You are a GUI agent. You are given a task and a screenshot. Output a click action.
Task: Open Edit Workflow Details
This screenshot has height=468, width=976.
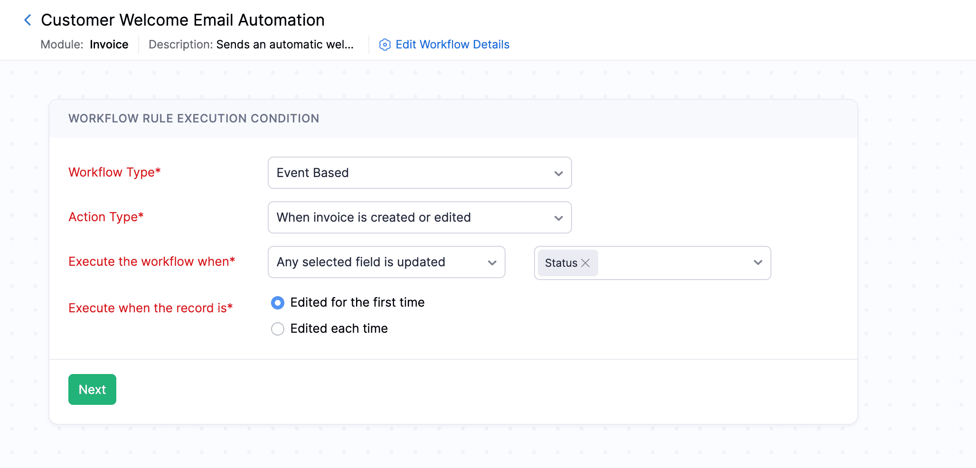(x=452, y=44)
